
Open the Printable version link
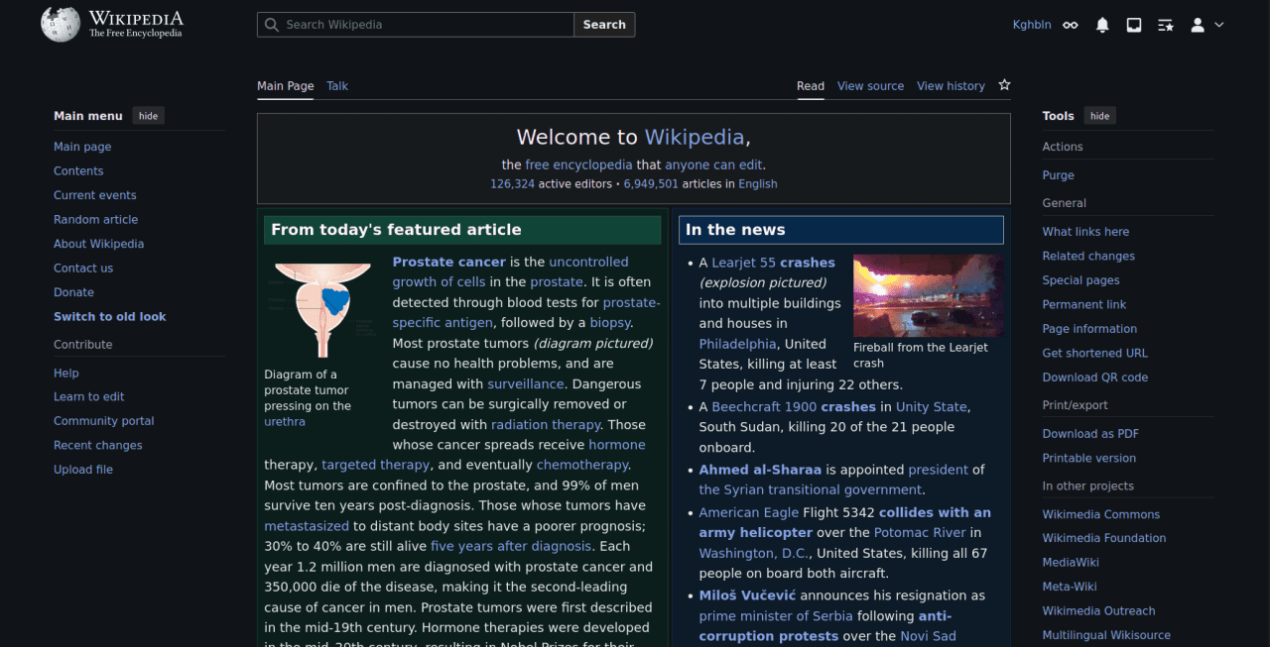(1089, 458)
